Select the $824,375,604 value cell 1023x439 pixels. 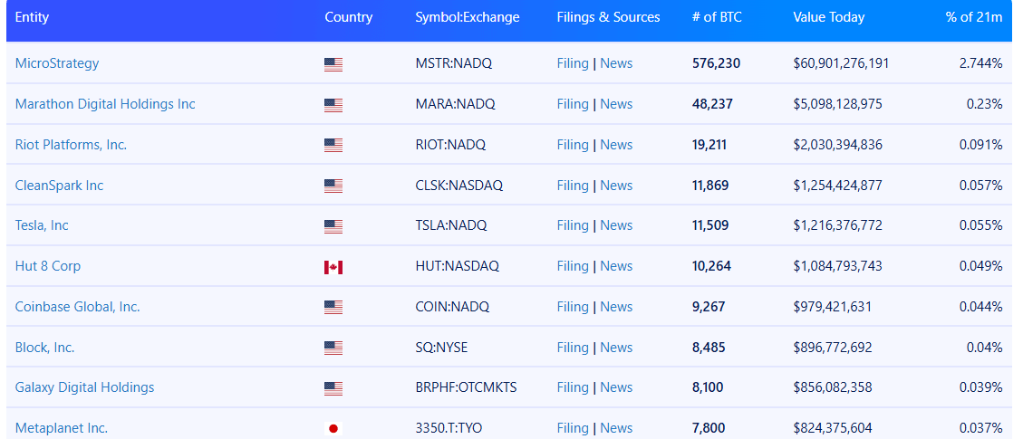click(833, 428)
